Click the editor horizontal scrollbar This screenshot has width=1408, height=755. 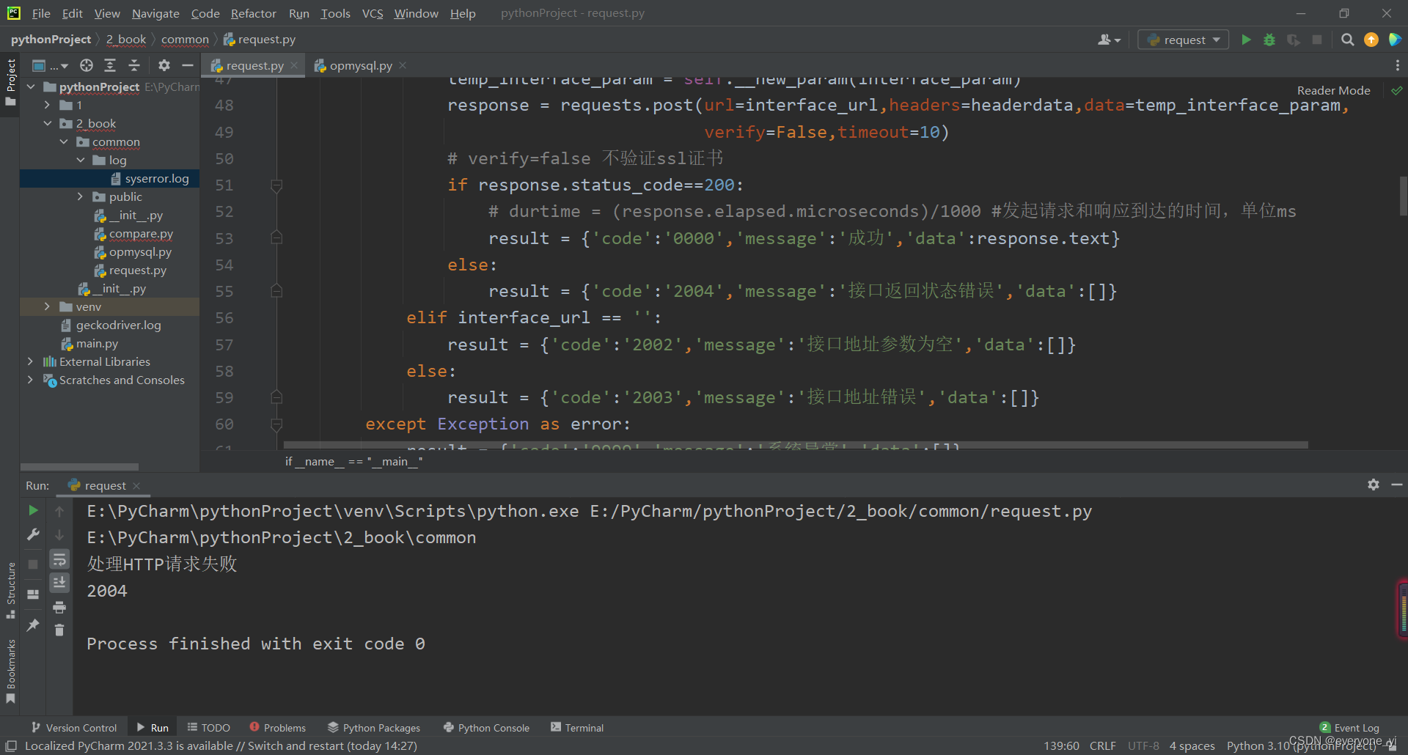(x=796, y=445)
